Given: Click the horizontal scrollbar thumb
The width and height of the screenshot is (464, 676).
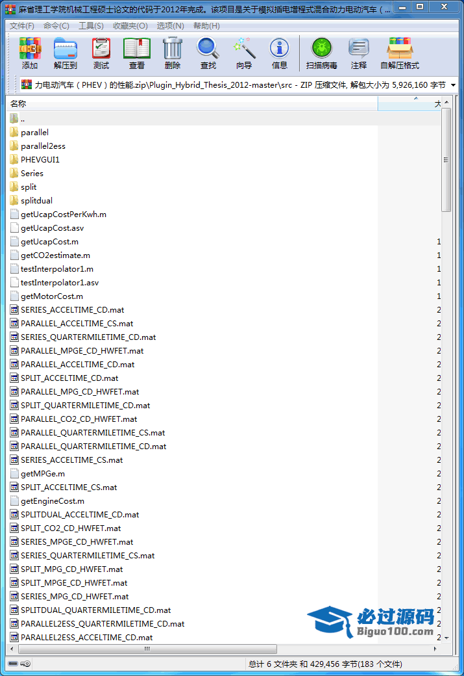Looking at the screenshot, I should (x=148, y=649).
